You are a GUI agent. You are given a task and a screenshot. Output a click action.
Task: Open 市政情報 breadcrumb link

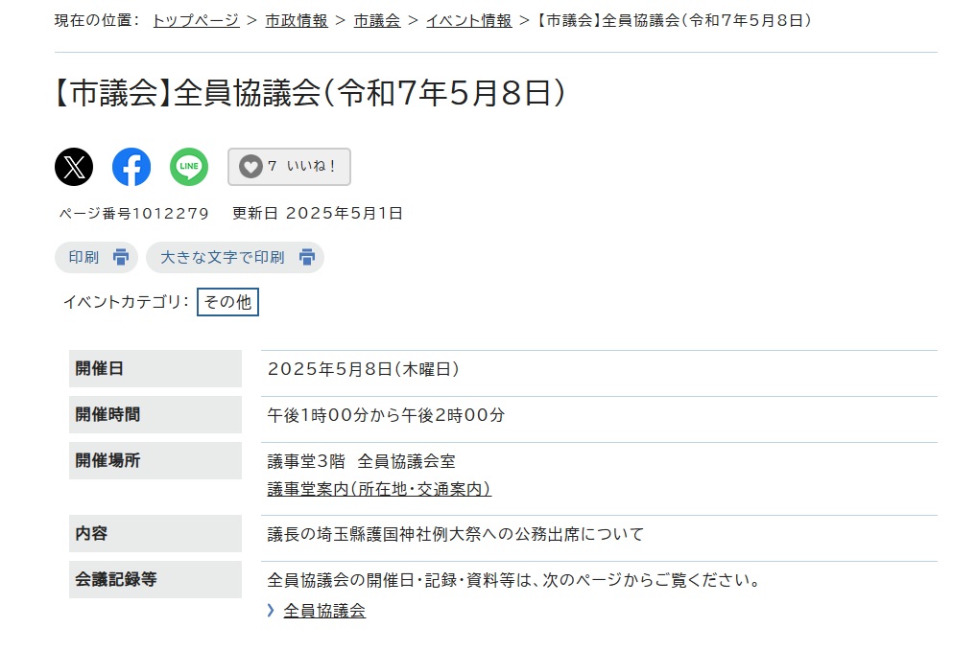[297, 21]
